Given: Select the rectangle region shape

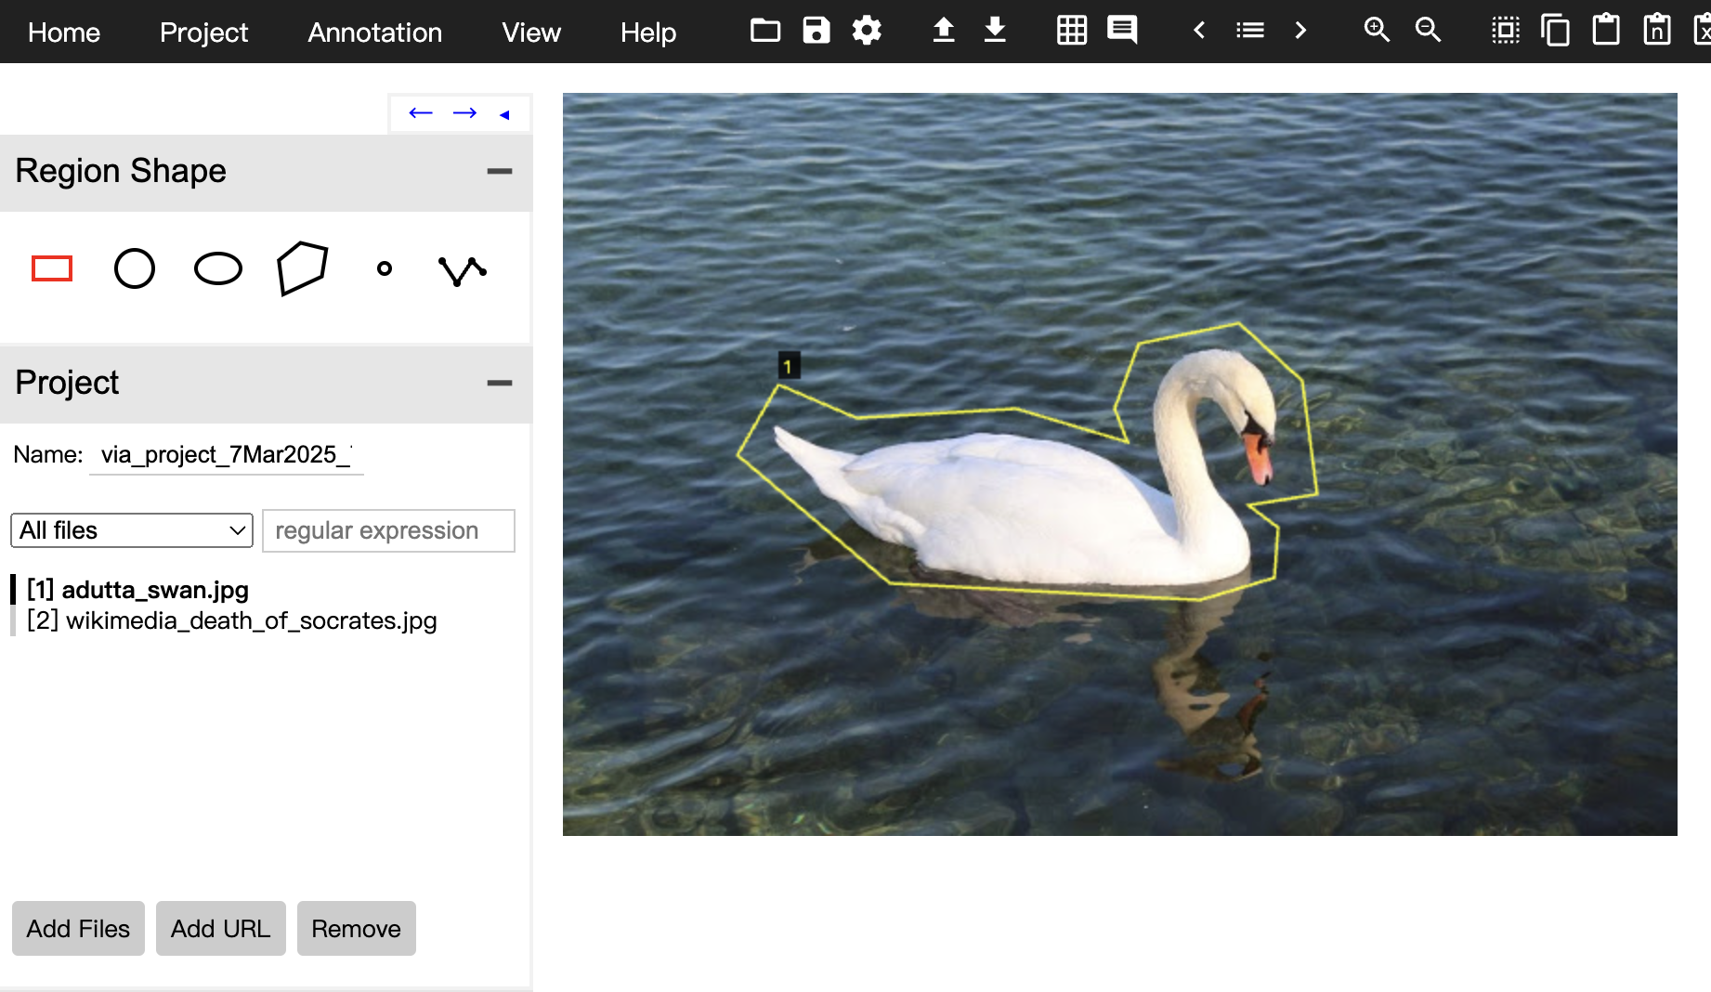Looking at the screenshot, I should 52,269.
